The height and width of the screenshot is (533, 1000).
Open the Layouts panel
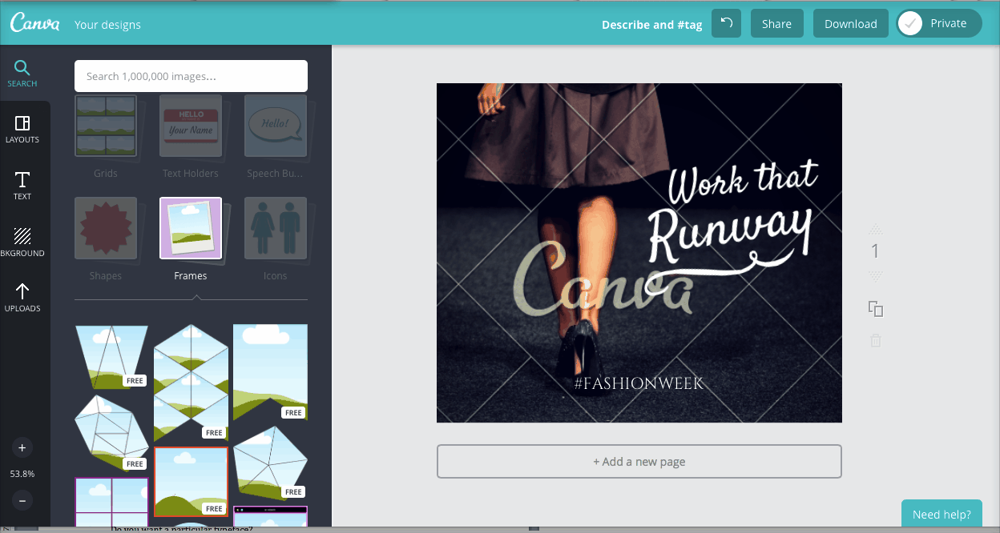tap(22, 129)
